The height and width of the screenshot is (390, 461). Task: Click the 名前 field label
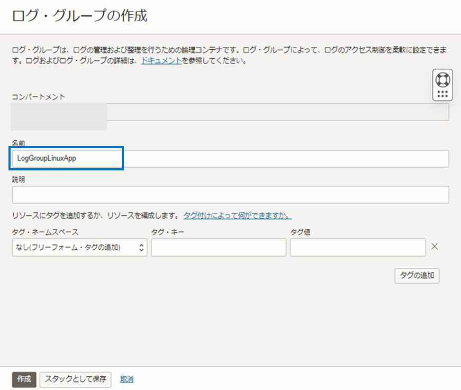coord(18,143)
